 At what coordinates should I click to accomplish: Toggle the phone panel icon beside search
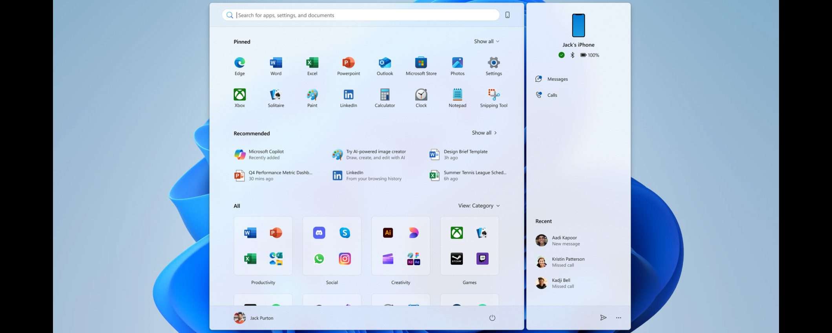(x=507, y=15)
